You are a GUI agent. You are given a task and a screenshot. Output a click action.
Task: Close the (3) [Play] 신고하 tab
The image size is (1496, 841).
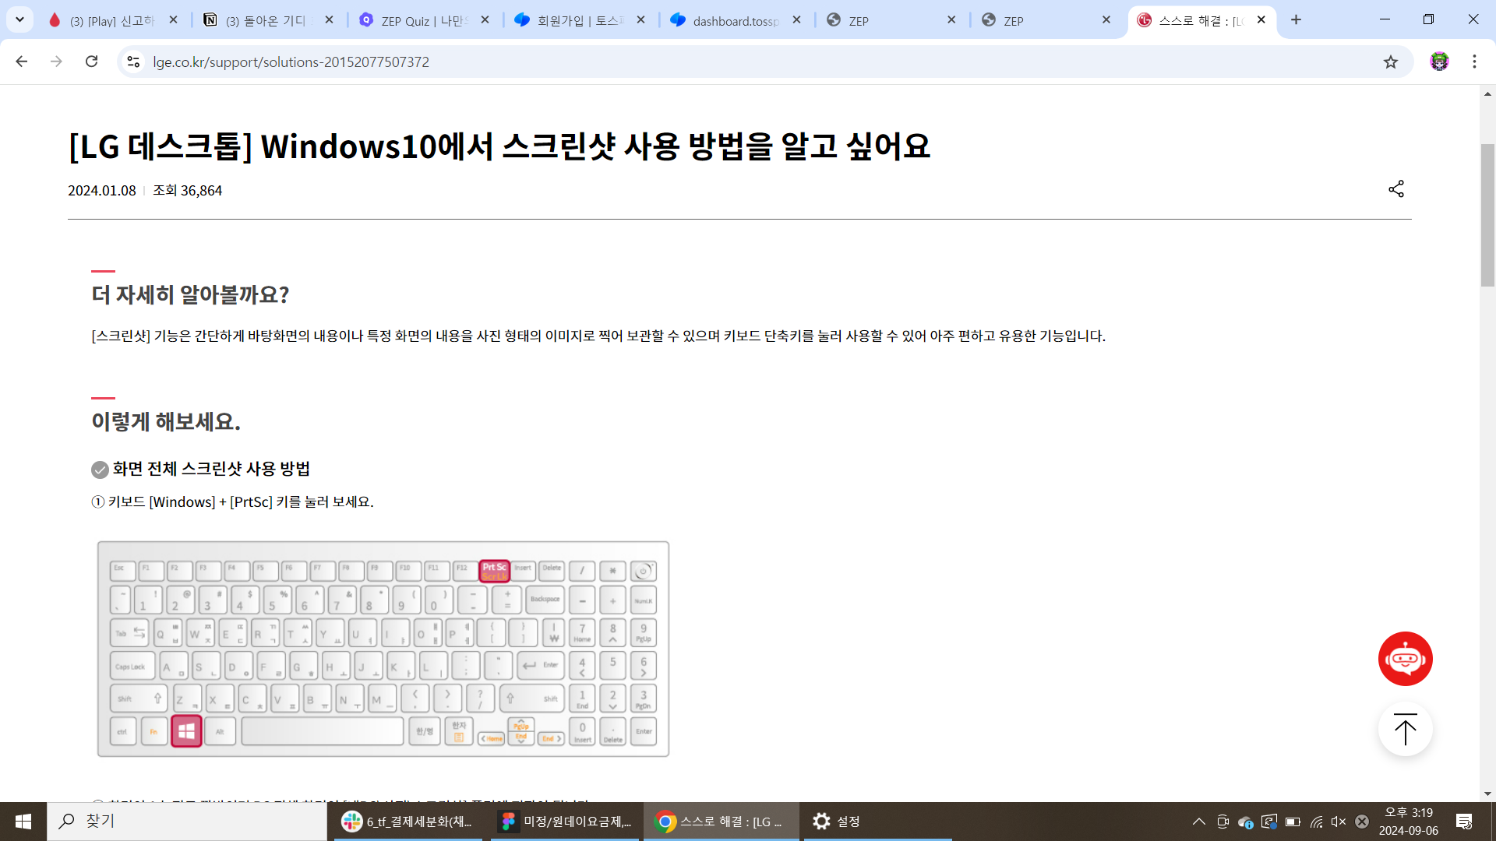174,20
